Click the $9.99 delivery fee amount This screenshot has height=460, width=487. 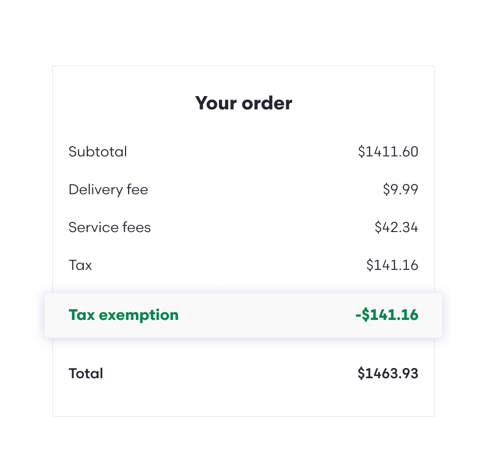point(400,190)
